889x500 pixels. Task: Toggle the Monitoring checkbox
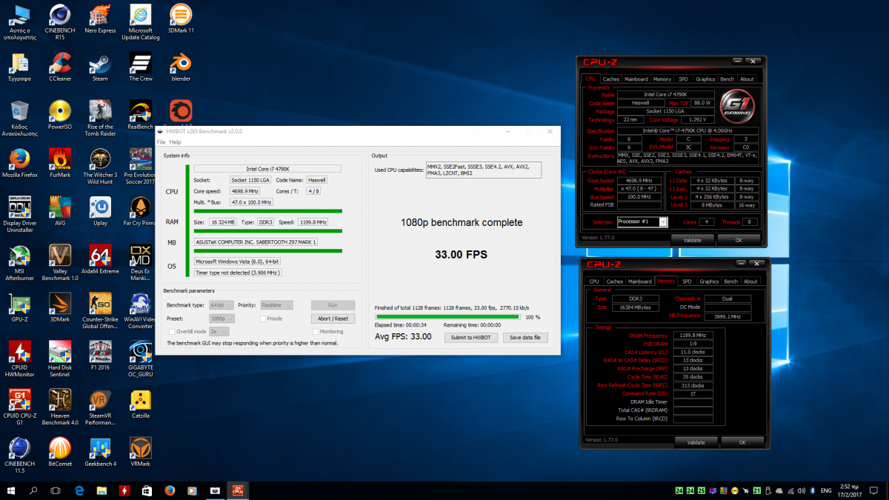tap(316, 332)
